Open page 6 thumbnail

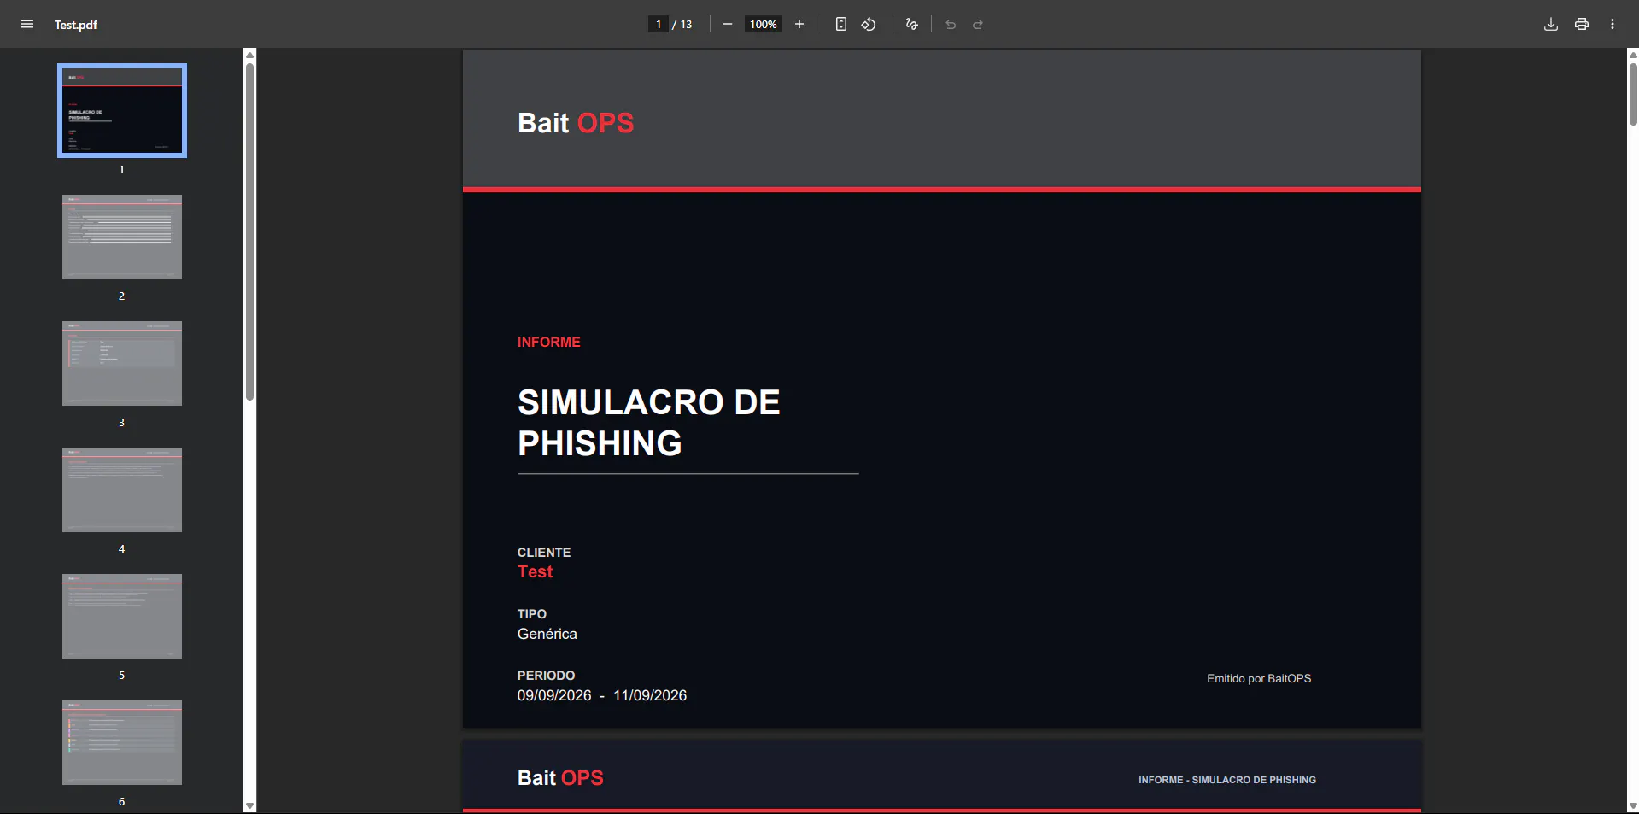122,742
